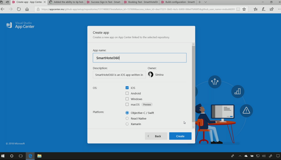Refresh the page in the browser
Viewport: 281px width, 160px height.
tap(19, 9)
